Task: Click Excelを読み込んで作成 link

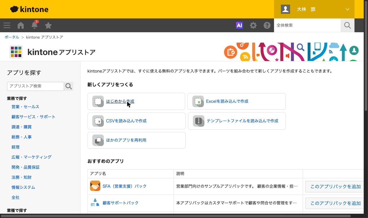Action: coord(227,101)
